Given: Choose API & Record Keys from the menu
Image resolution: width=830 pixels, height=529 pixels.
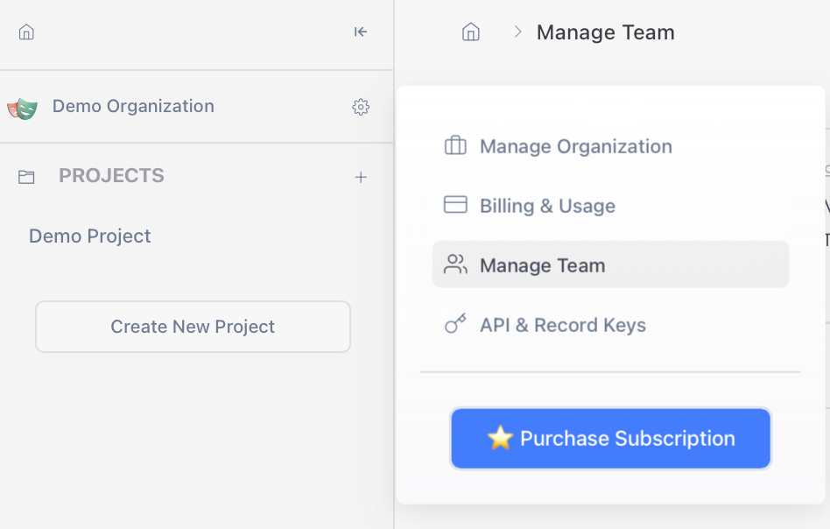Looking at the screenshot, I should coord(562,325).
